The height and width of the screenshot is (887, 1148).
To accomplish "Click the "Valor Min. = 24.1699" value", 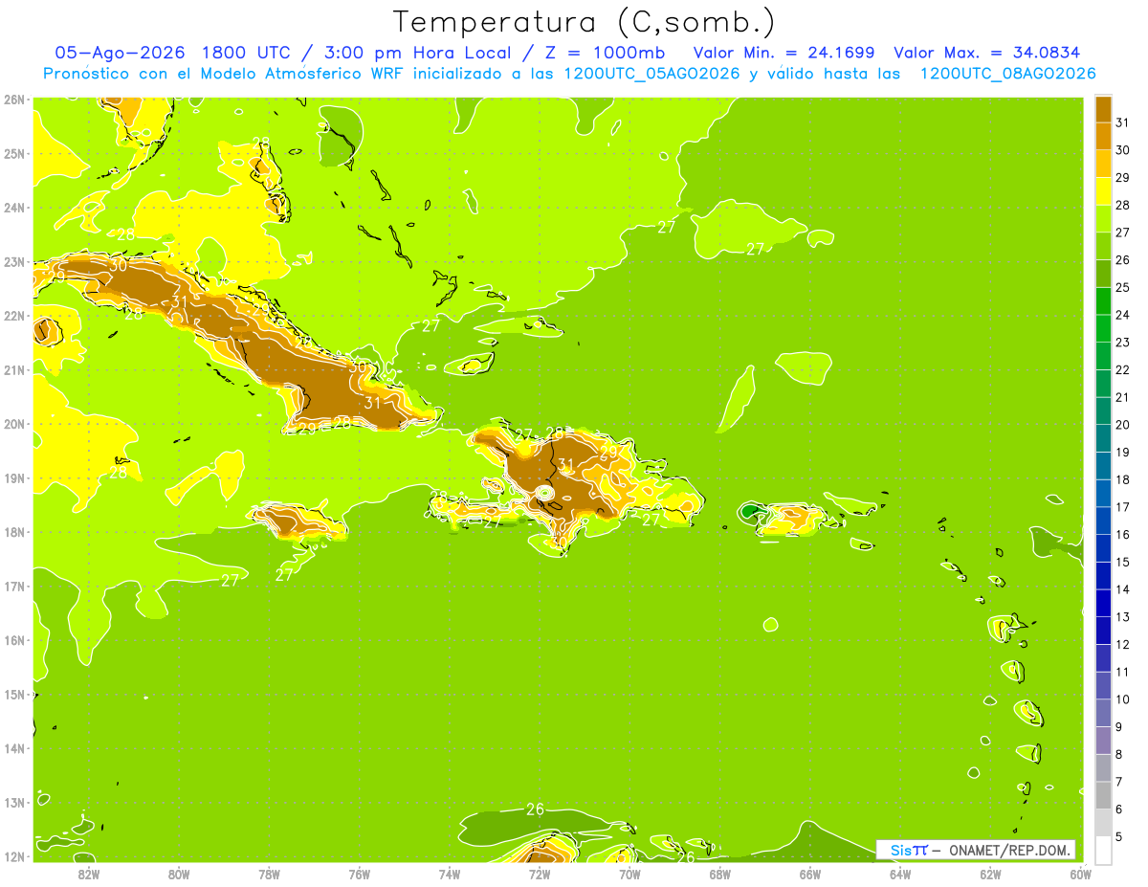I will pos(784,53).
